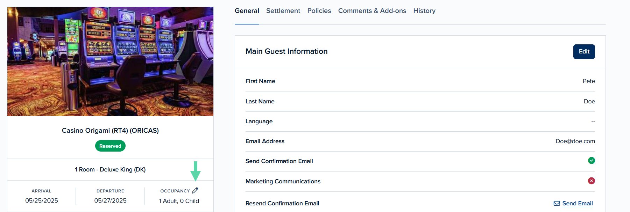Click the Casino Origami (RT4) property name
This screenshot has width=630, height=212.
coord(110,130)
